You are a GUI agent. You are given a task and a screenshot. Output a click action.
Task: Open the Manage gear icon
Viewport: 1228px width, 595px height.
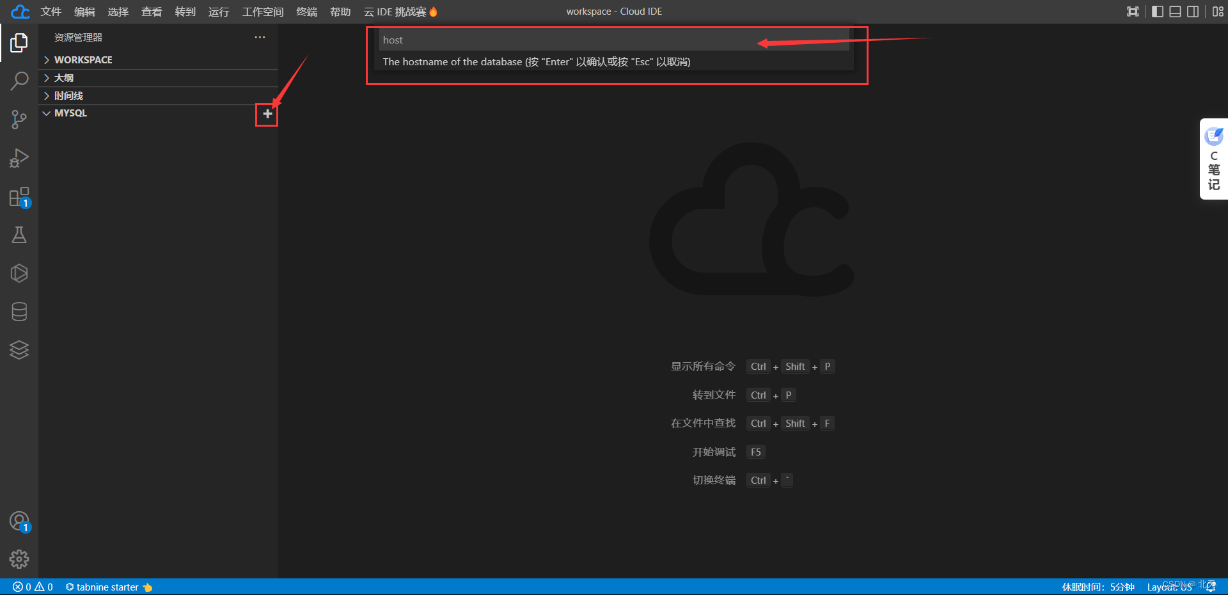coord(19,559)
